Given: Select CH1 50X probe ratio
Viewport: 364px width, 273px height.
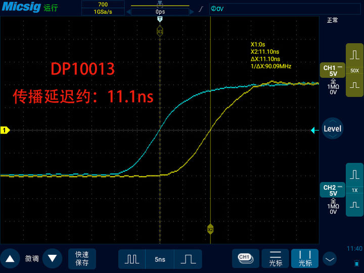Looking at the screenshot, I should 354,71.
